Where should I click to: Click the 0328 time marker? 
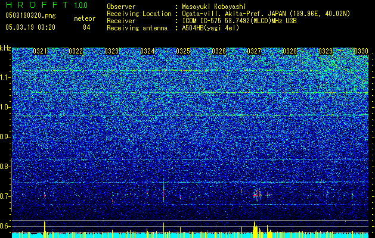pyautogui.click(x=290, y=51)
